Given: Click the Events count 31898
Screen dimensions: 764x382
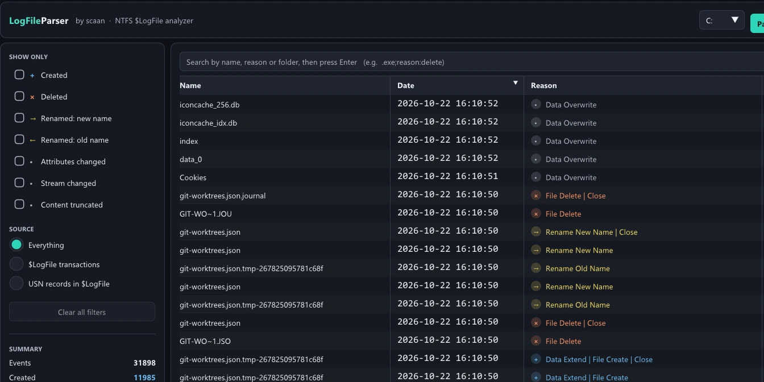Looking at the screenshot, I should click(x=144, y=363).
